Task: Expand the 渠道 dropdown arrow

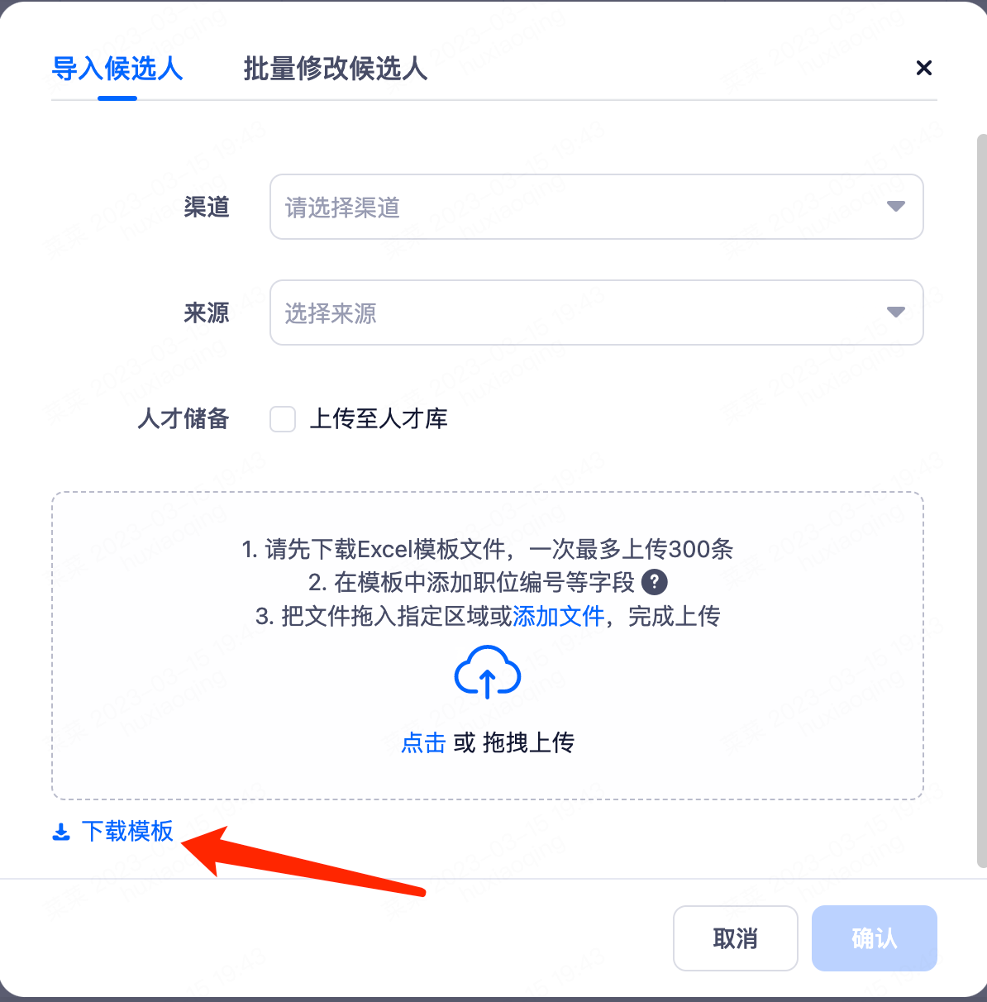Action: pos(896,207)
